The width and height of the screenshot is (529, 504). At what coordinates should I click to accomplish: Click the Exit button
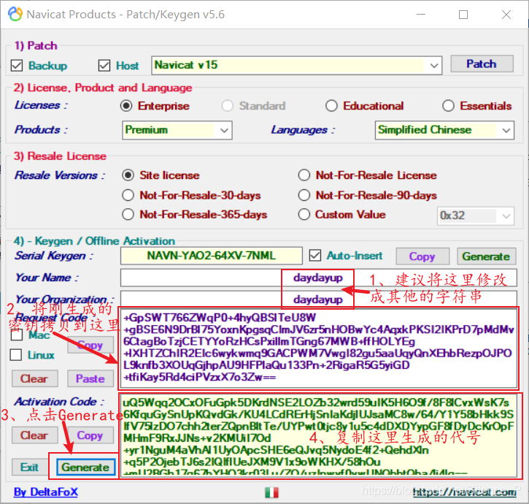[x=29, y=467]
